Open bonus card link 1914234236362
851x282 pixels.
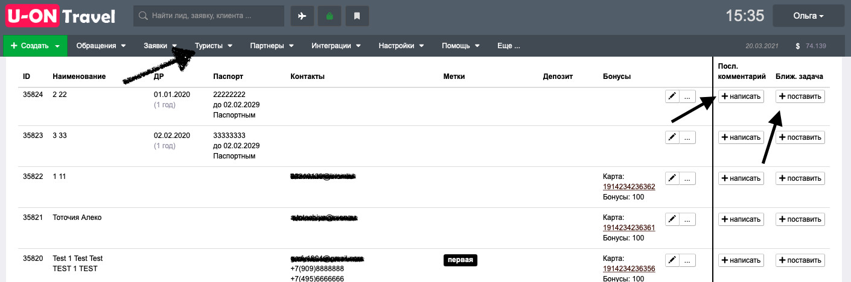[629, 187]
